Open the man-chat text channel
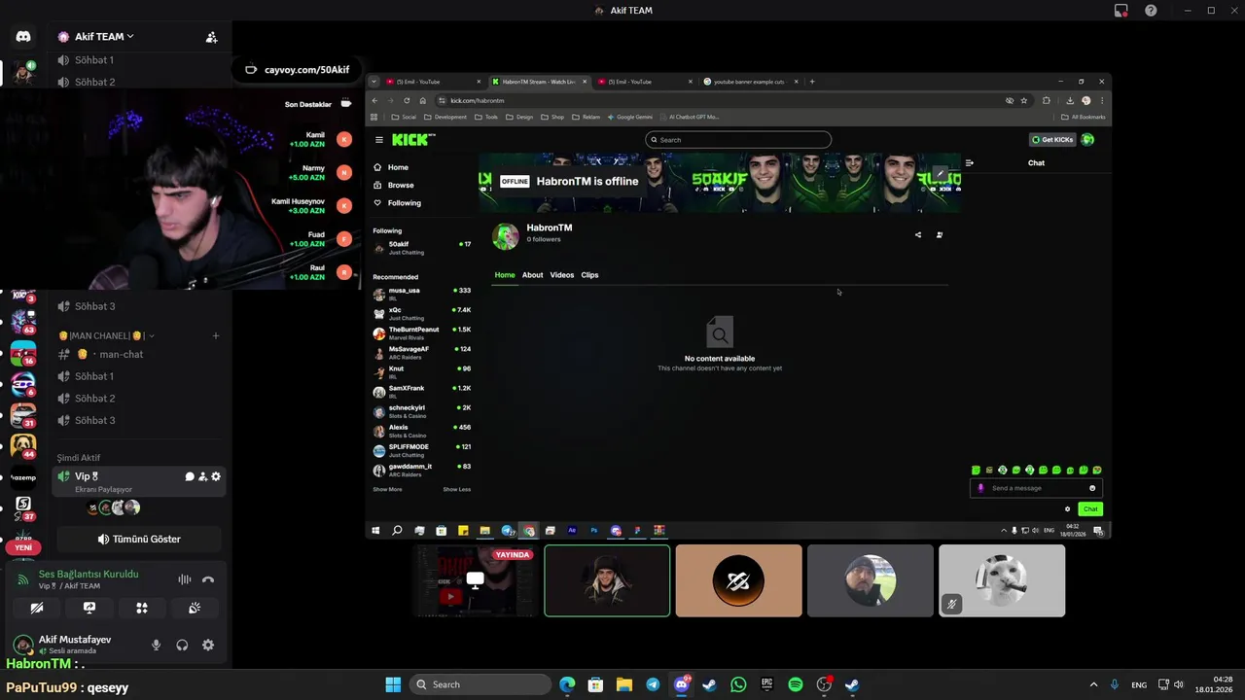 pos(121,354)
